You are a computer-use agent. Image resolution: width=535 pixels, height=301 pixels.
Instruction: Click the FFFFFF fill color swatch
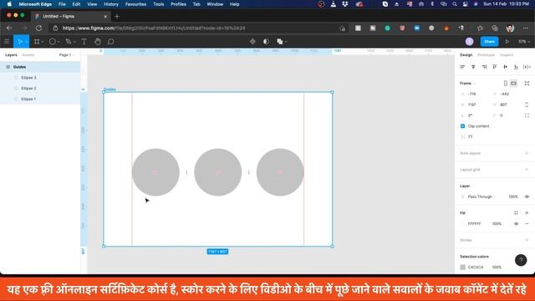462,224
